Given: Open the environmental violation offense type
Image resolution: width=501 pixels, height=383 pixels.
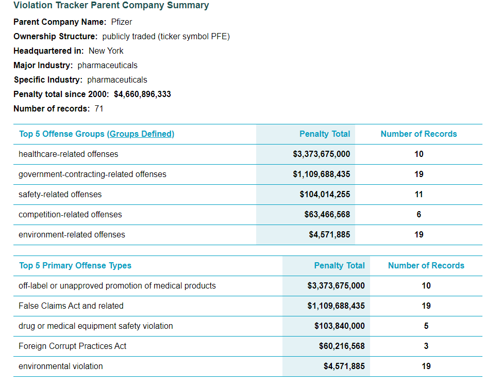Looking at the screenshot, I should tap(60, 366).
